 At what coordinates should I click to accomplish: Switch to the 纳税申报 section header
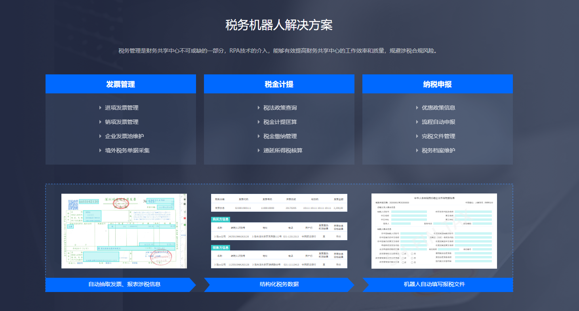coord(438,83)
